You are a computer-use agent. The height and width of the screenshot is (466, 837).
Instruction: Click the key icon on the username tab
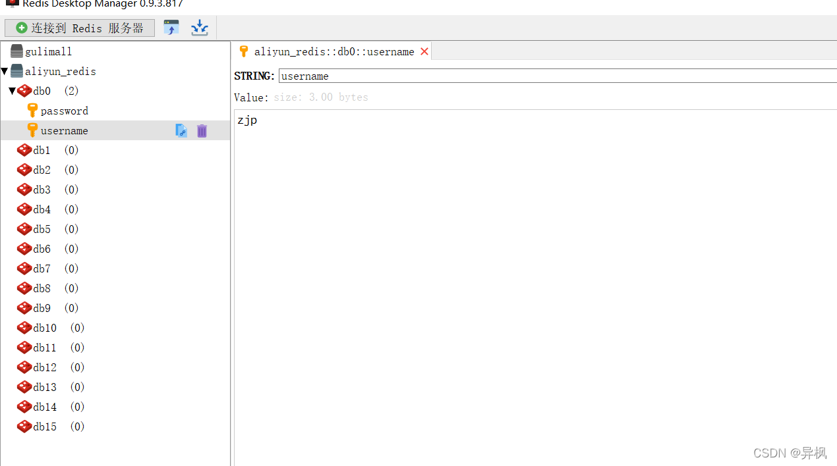243,51
